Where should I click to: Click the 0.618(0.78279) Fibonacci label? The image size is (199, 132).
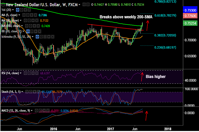click(x=165, y=15)
